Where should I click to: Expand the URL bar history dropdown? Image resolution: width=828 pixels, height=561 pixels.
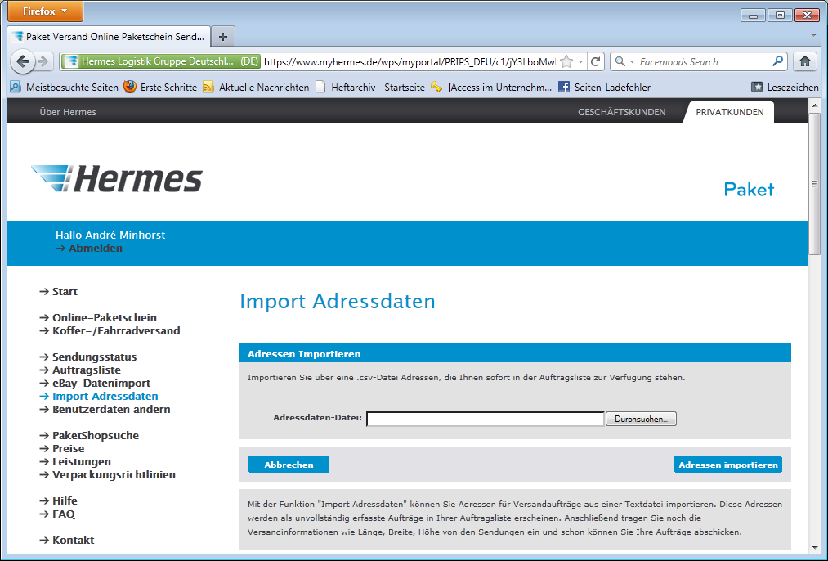(580, 61)
